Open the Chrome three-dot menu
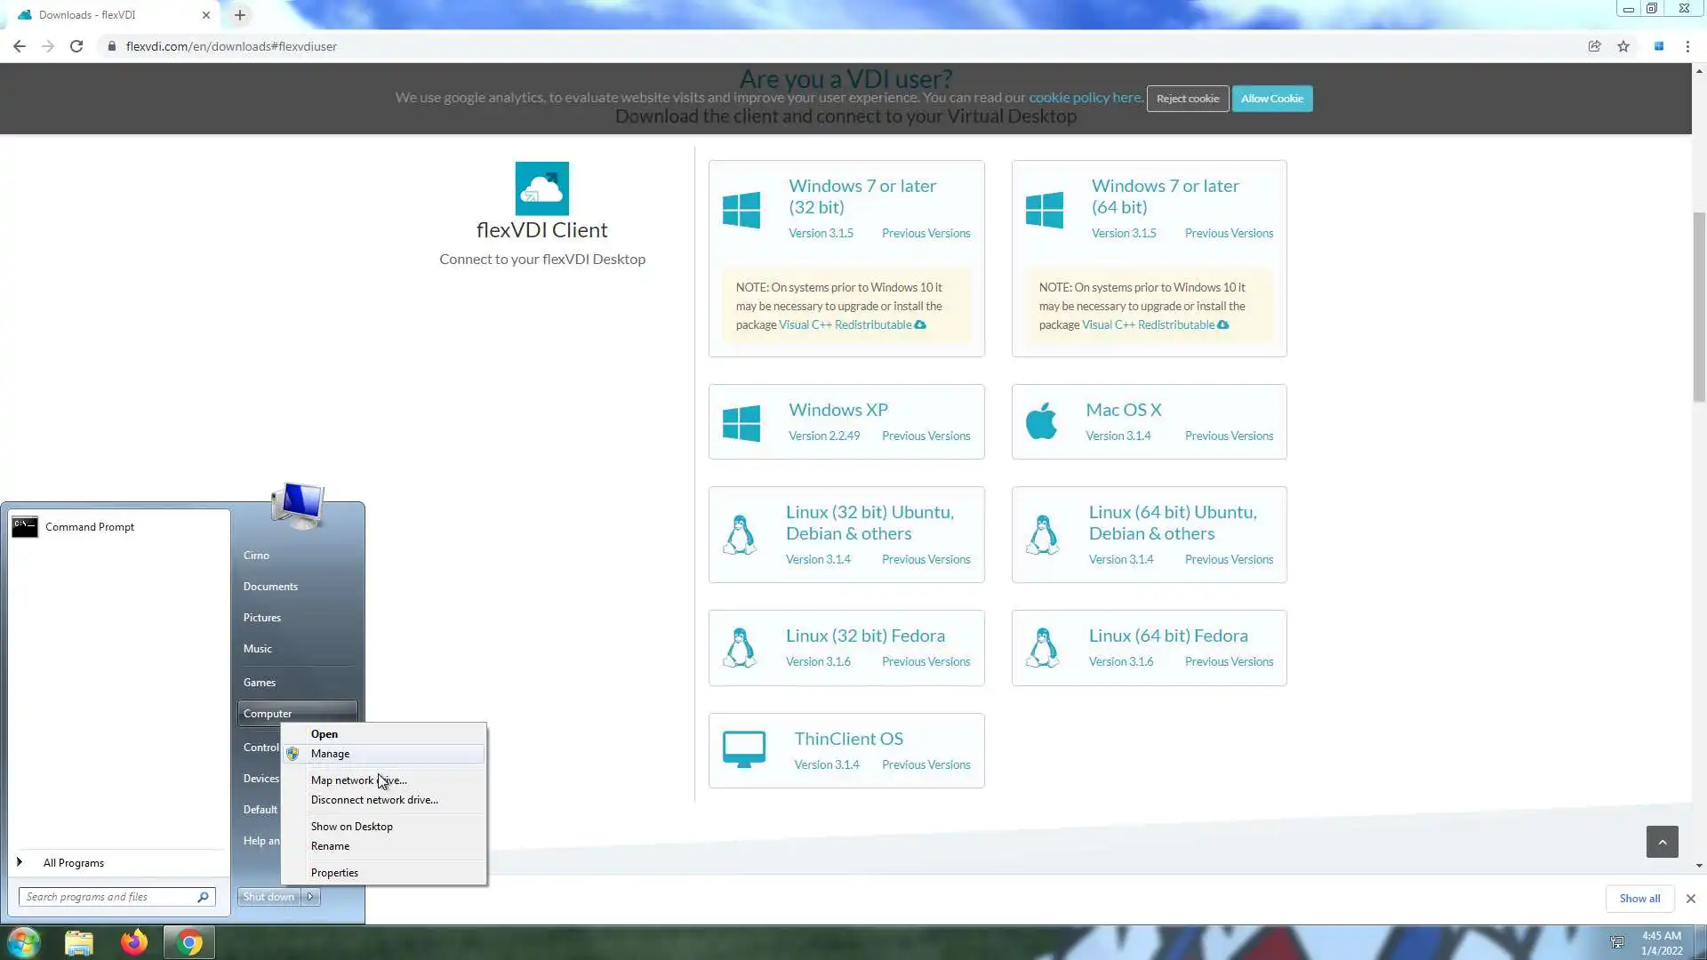The height and width of the screenshot is (960, 1707). click(1687, 46)
